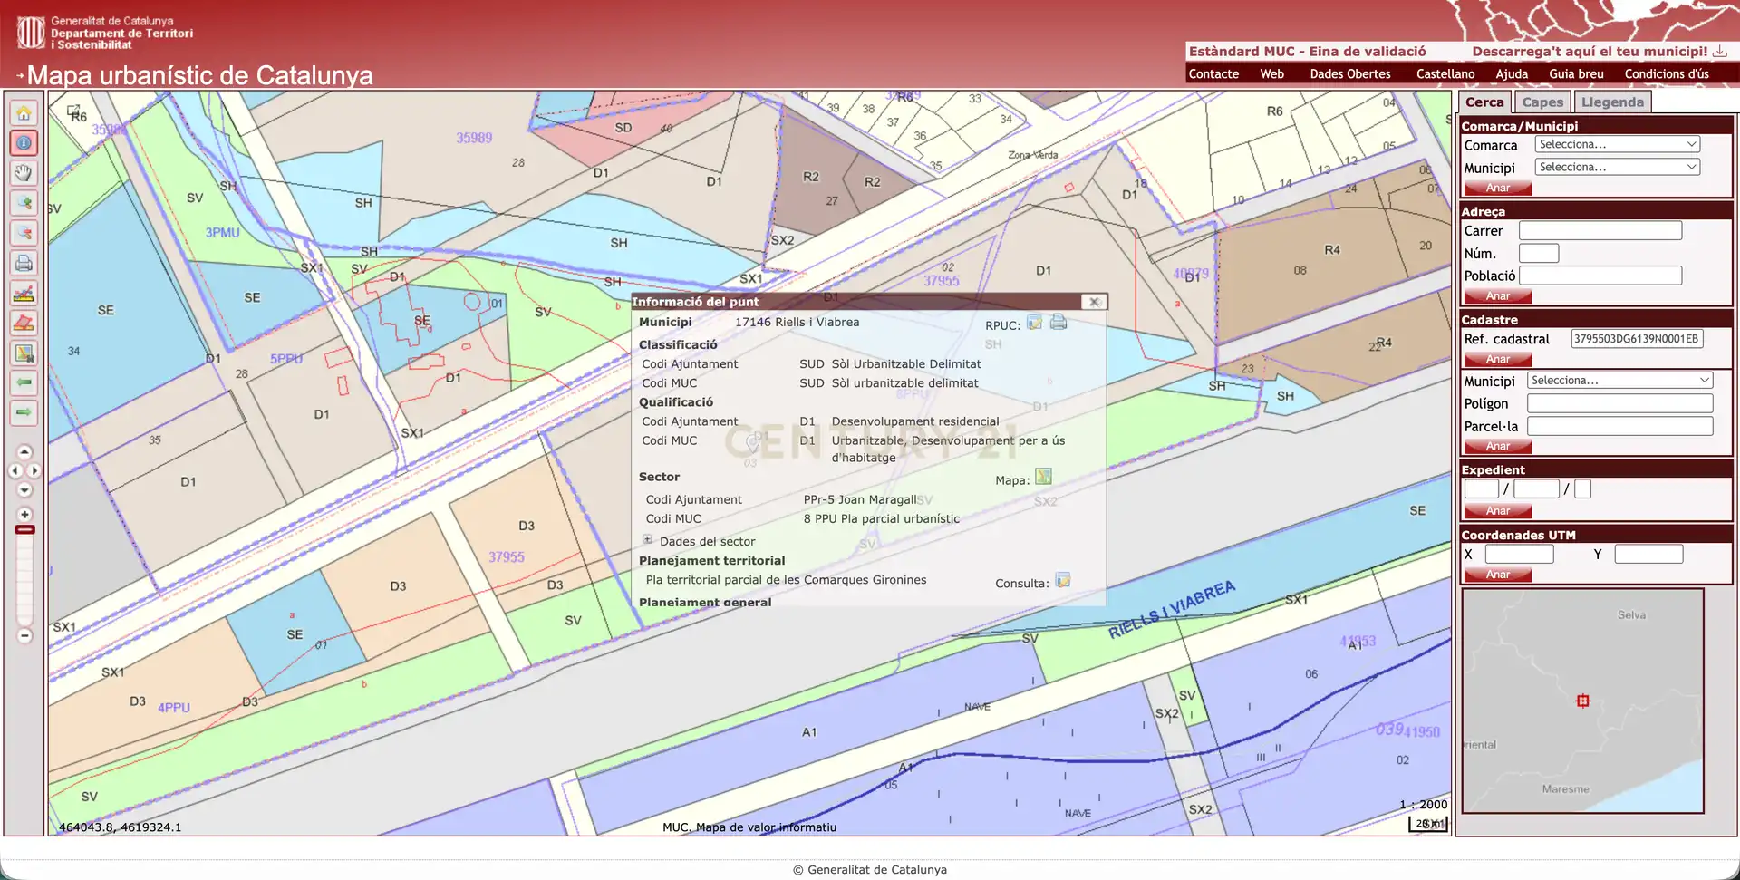Click the Carrer input field
The width and height of the screenshot is (1740, 880).
1600,231
